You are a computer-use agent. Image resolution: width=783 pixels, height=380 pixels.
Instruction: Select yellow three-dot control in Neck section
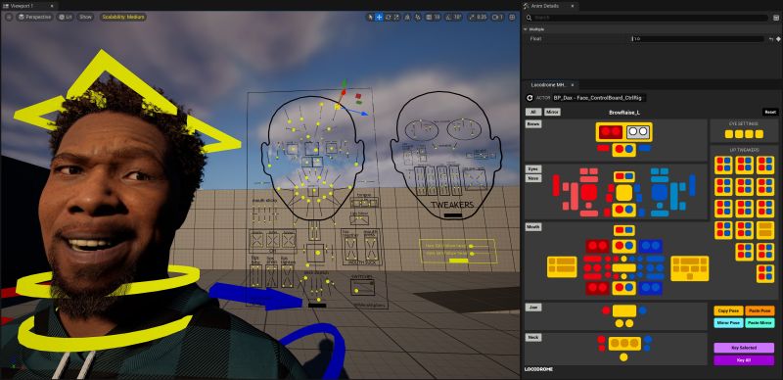coord(624,344)
